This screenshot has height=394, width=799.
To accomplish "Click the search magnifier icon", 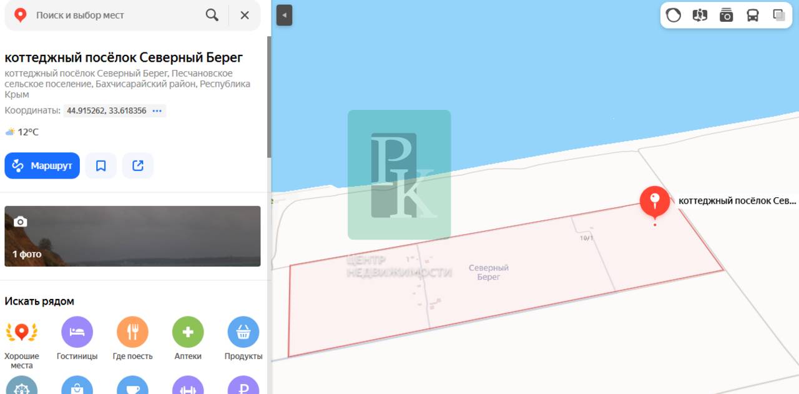I will [x=212, y=15].
